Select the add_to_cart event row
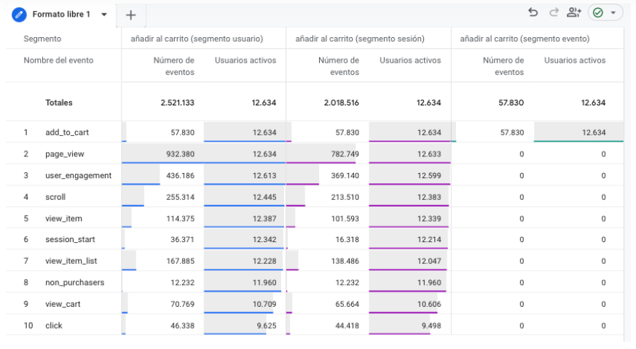 [314, 132]
